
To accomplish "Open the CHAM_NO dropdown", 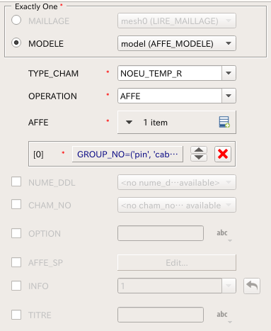I will (177, 205).
